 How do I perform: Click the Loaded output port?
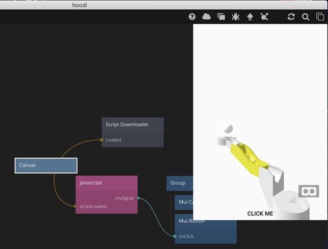pos(102,140)
